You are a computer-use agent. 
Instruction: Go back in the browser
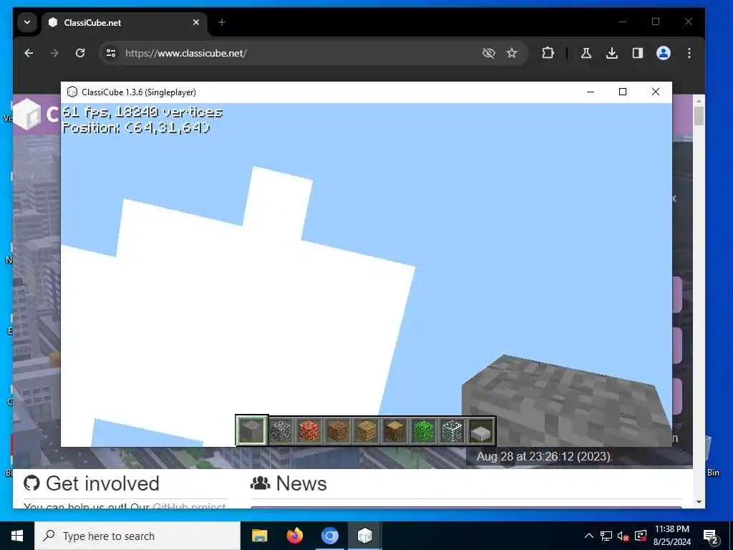click(x=29, y=53)
